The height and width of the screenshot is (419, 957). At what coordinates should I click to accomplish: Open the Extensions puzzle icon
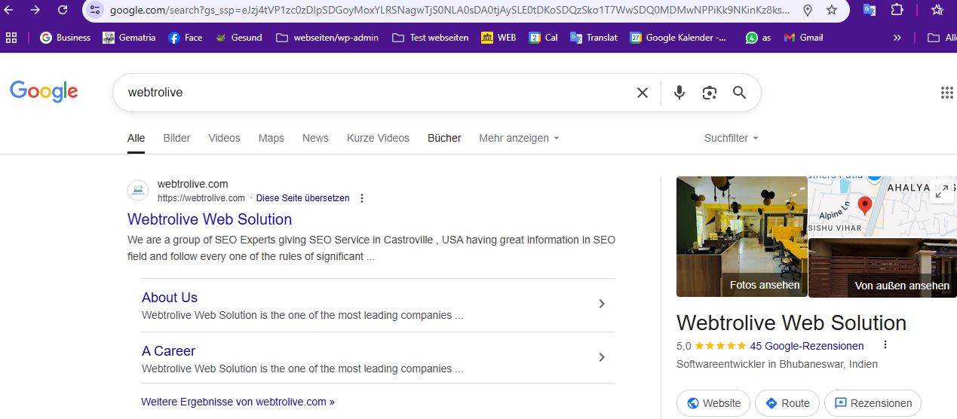pyautogui.click(x=897, y=10)
